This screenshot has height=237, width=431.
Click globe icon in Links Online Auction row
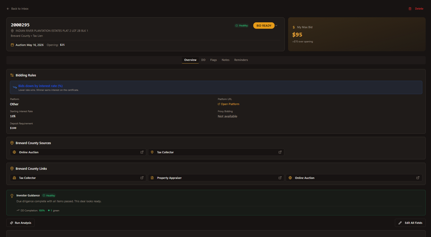point(290,178)
